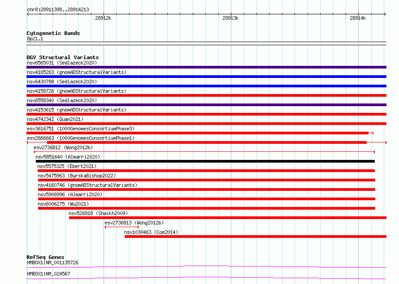The height and width of the screenshot is (284, 399).
Task: Click the 28914k ruler label
Action: tap(358, 18)
